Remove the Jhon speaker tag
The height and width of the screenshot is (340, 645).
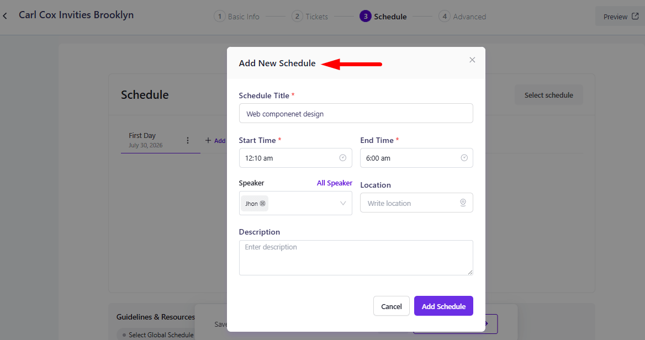point(262,204)
